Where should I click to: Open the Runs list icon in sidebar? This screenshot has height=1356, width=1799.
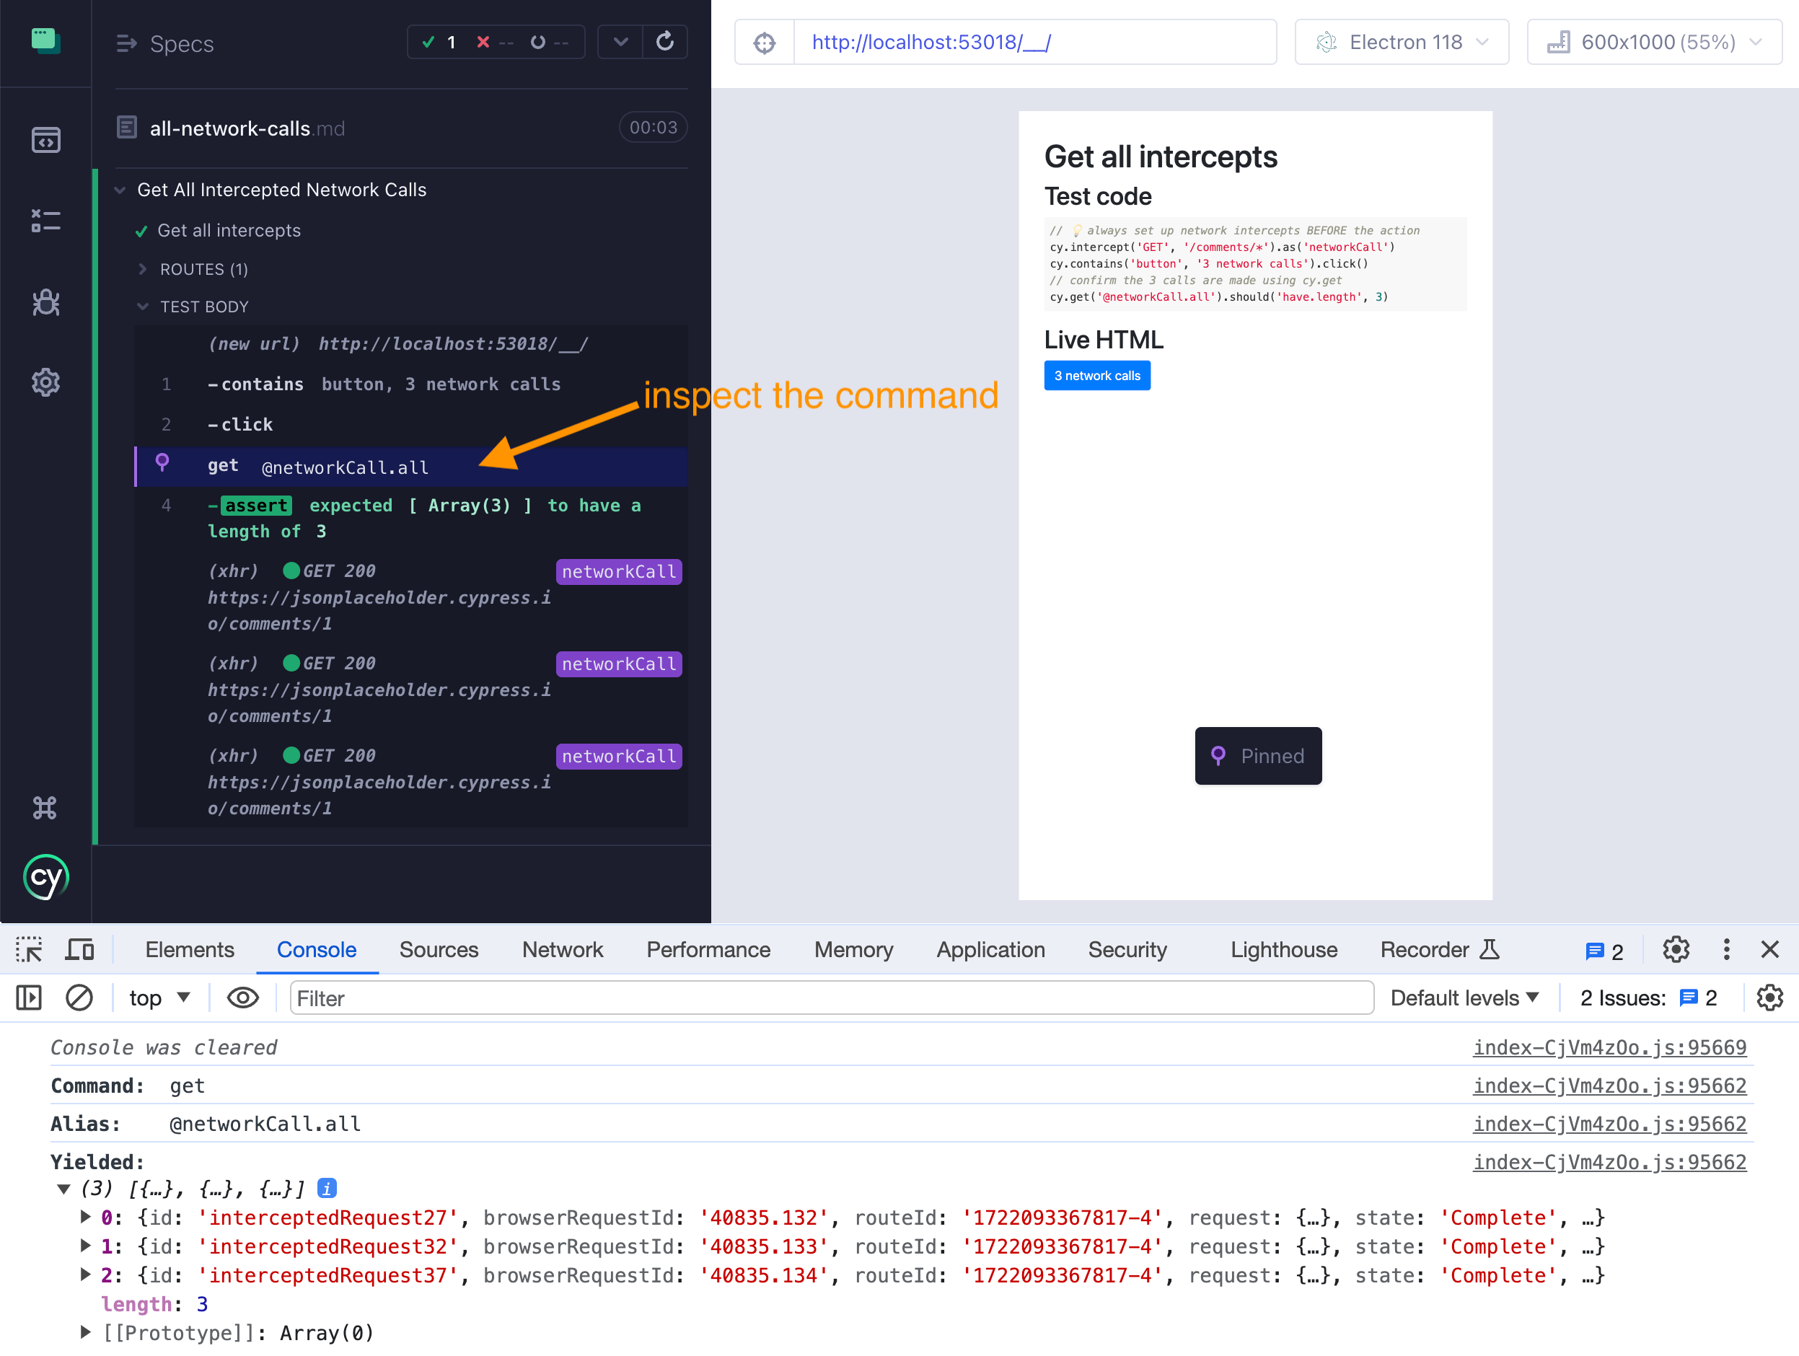45,221
